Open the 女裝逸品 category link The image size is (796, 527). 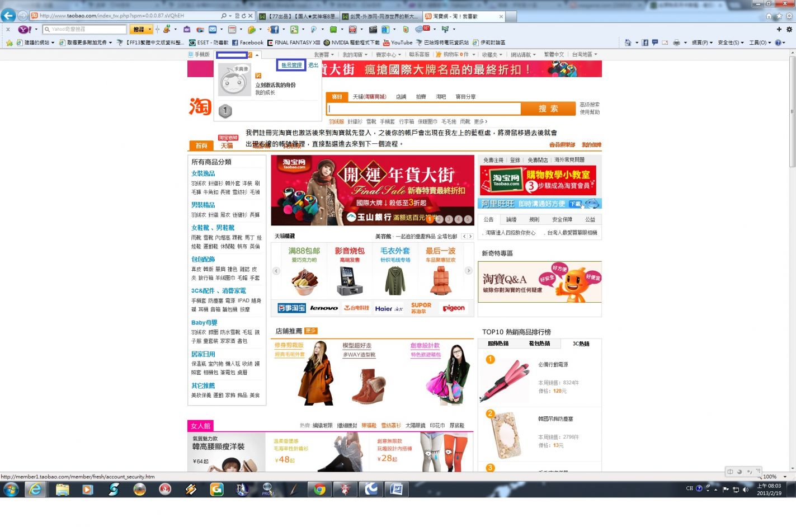point(203,173)
